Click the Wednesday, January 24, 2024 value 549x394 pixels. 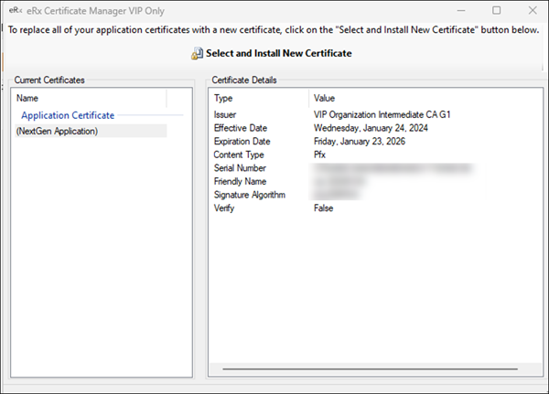(371, 128)
